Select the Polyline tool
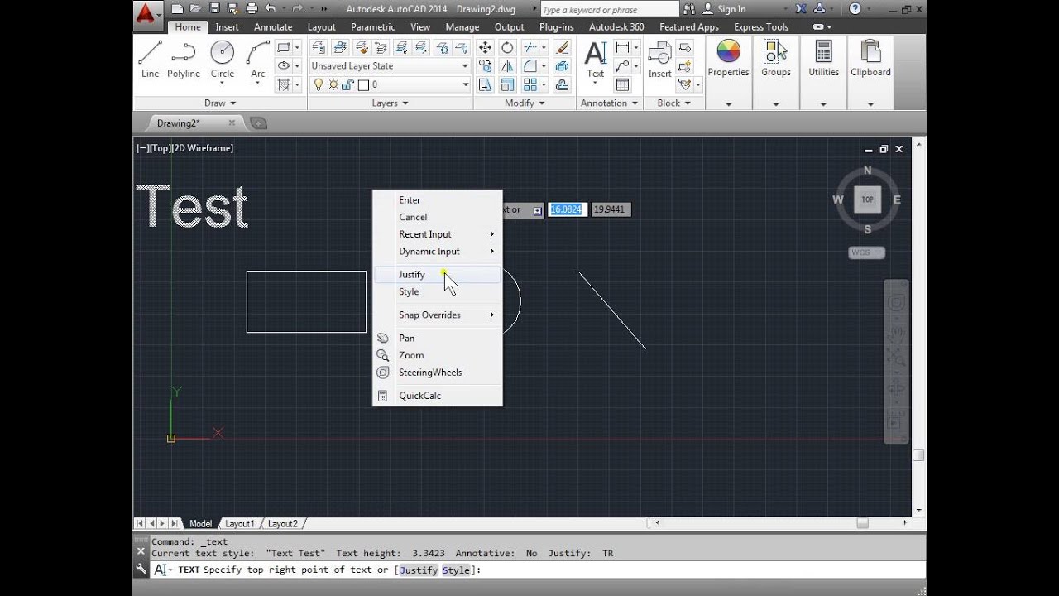Viewport: 1059px width, 596px height. (184, 59)
